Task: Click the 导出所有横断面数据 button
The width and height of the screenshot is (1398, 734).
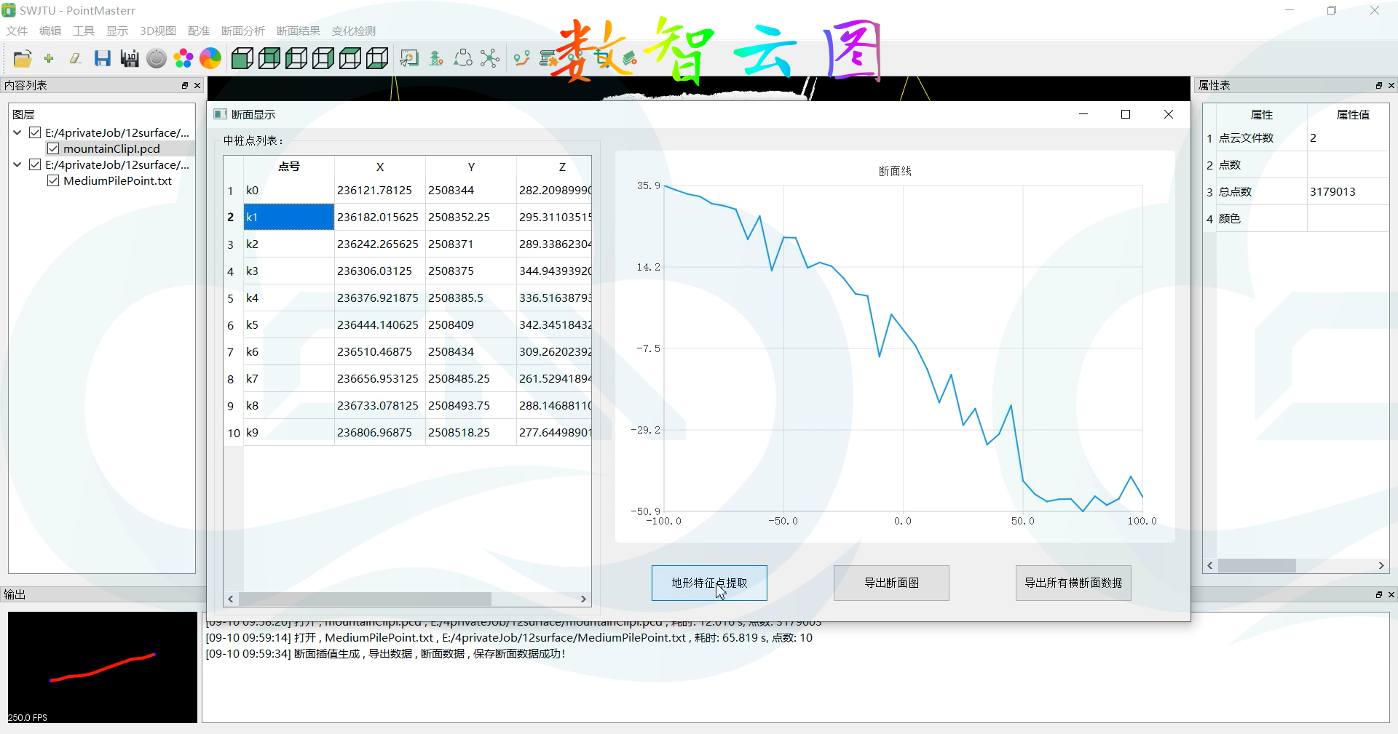Action: tap(1073, 583)
